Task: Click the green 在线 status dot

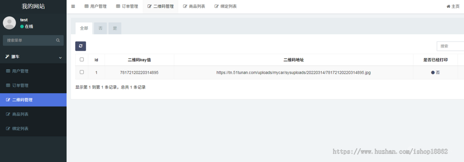Action: pos(22,27)
